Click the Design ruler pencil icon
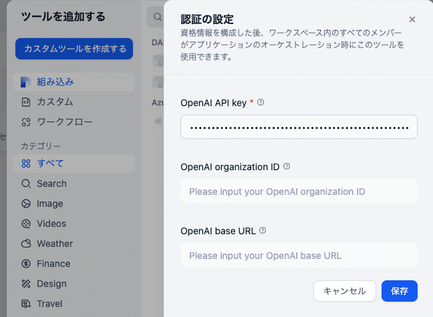 tap(26, 284)
